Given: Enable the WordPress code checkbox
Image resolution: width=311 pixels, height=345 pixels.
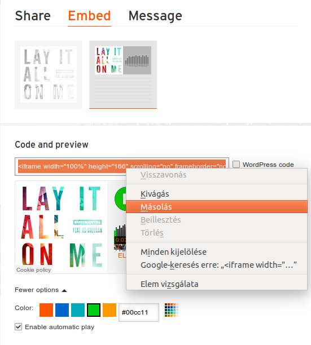Looking at the screenshot, I should pos(236,165).
